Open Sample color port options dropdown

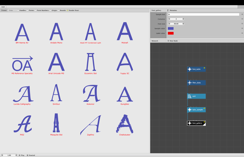point(242,28)
